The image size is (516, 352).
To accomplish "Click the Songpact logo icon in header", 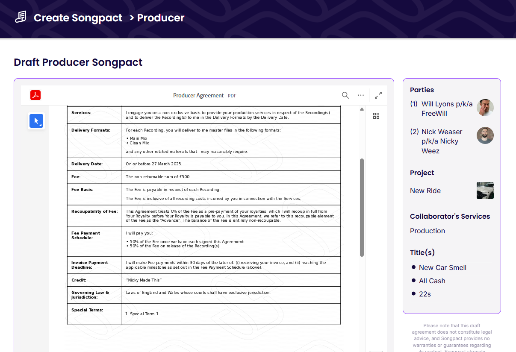I will pos(21,17).
